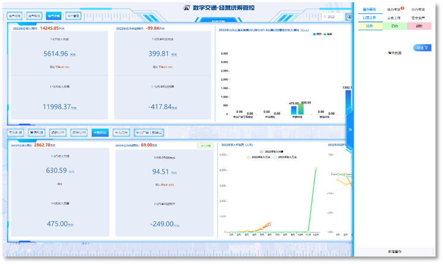This screenshot has width=443, height=264.
Task: Select the highlighted 中数科技 company tab
Action: (100, 133)
